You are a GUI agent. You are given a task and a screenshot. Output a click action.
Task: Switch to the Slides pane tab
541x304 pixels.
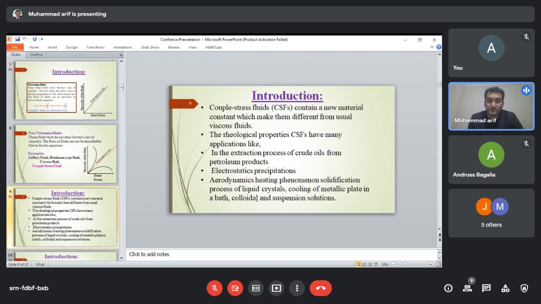pyautogui.click(x=16, y=55)
